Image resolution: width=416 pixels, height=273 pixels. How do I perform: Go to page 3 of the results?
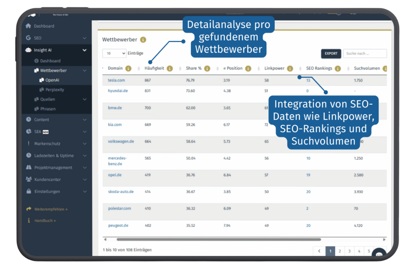tap(349, 251)
